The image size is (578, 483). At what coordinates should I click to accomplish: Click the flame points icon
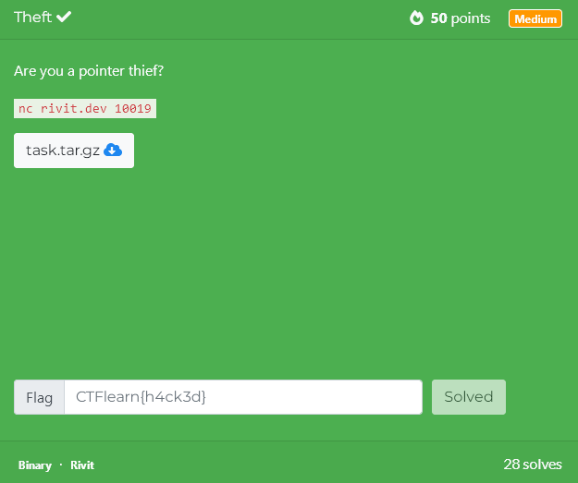(x=416, y=18)
